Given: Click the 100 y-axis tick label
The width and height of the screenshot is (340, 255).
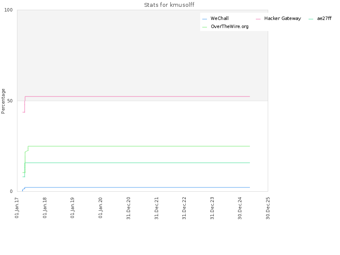Looking at the screenshot, I should point(8,10).
